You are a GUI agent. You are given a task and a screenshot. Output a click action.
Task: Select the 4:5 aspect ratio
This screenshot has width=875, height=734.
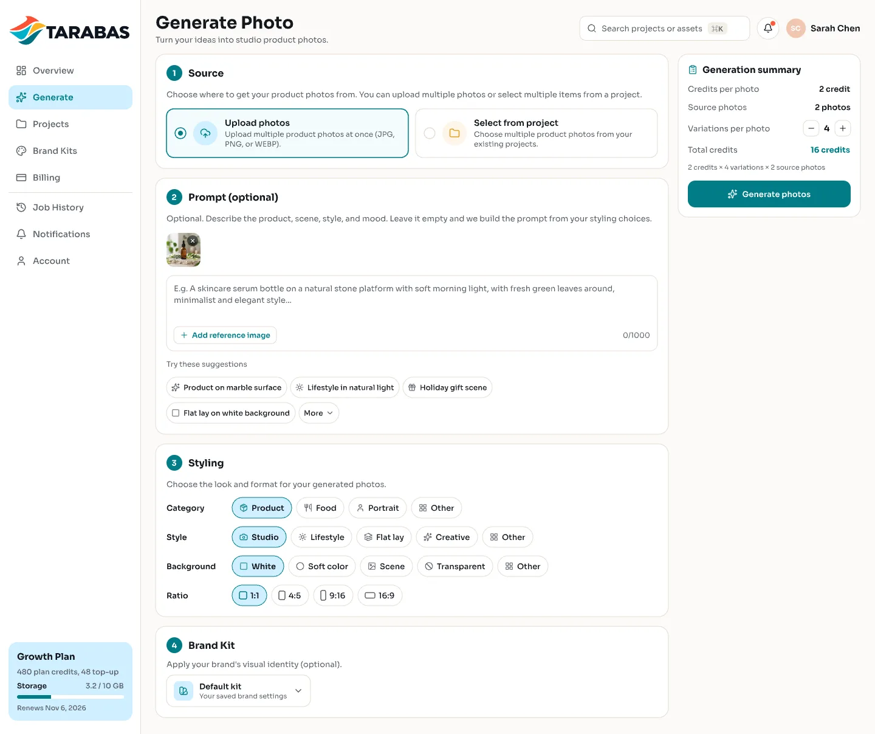coord(290,595)
